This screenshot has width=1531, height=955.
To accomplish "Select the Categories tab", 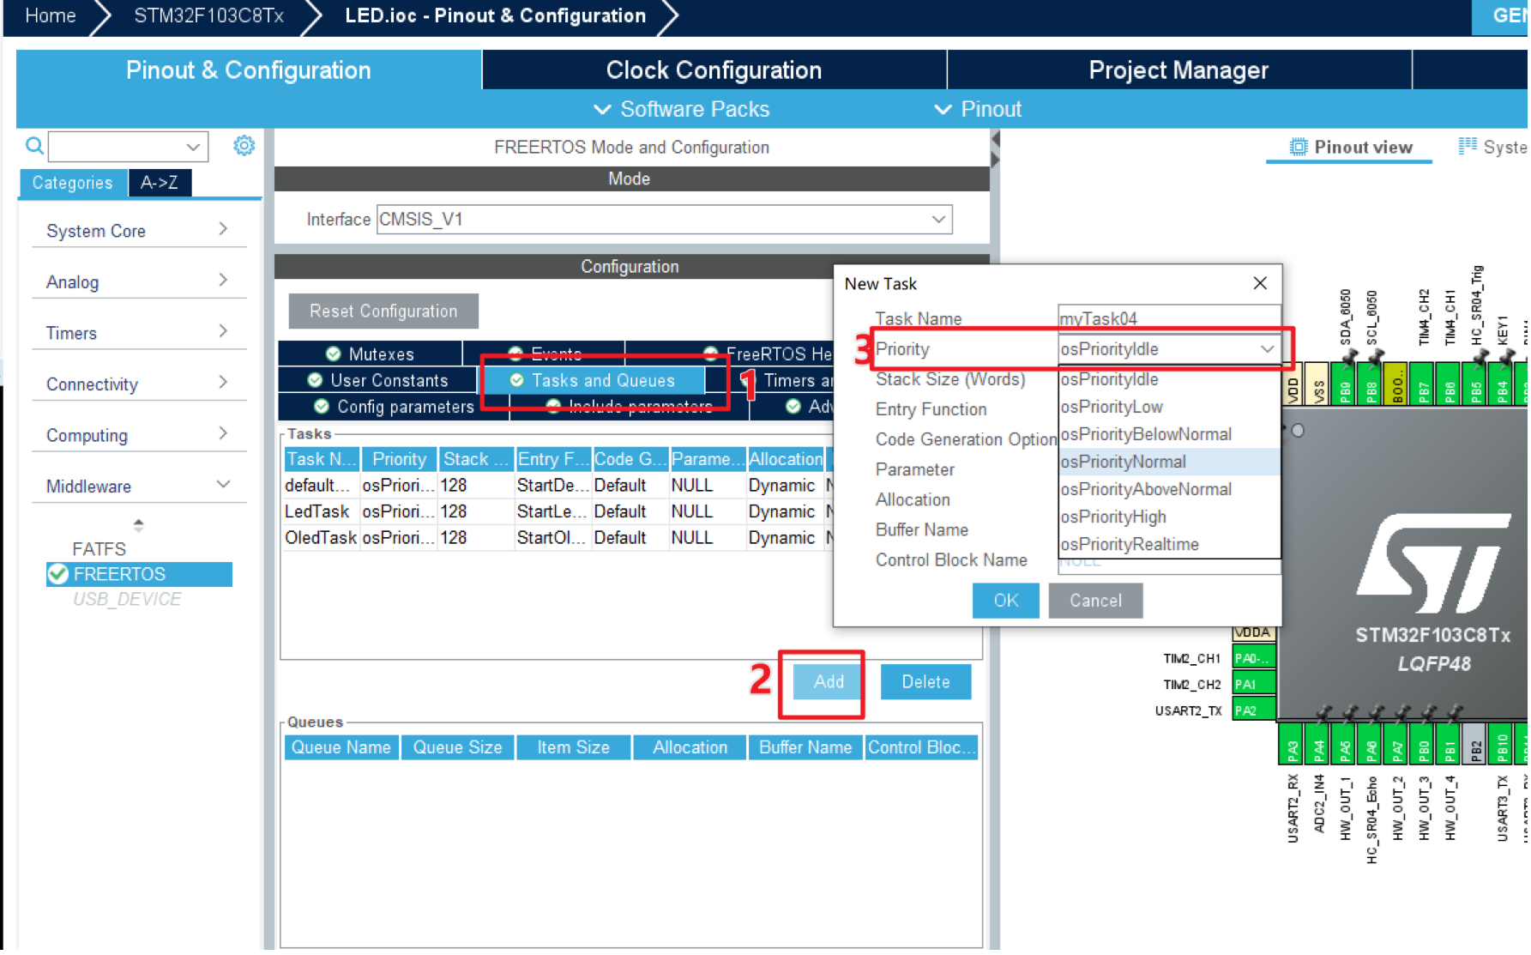I will (x=73, y=183).
